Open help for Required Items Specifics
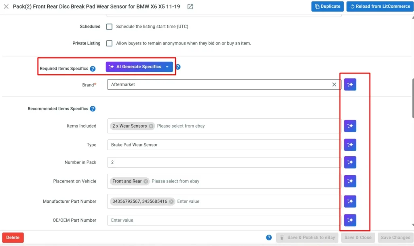Viewport: 414px width, 246px height. 93,69
